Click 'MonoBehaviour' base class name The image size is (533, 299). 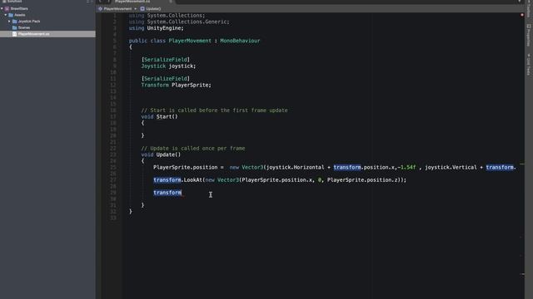(x=240, y=41)
